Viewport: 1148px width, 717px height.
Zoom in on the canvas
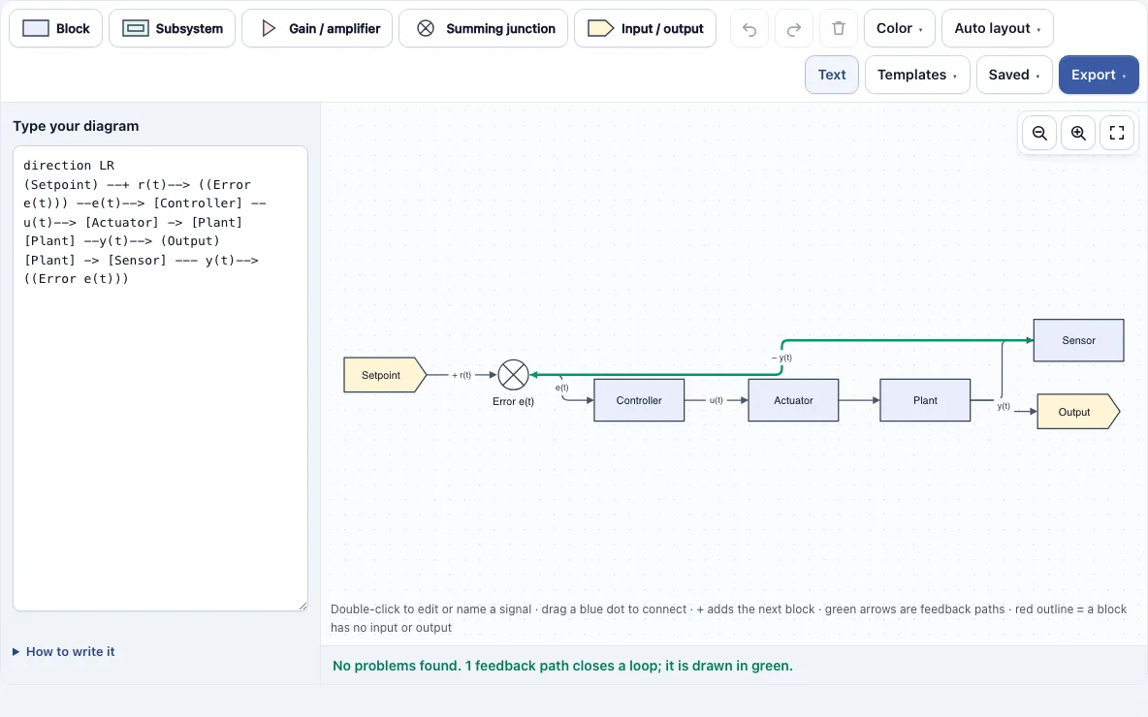[x=1078, y=133]
